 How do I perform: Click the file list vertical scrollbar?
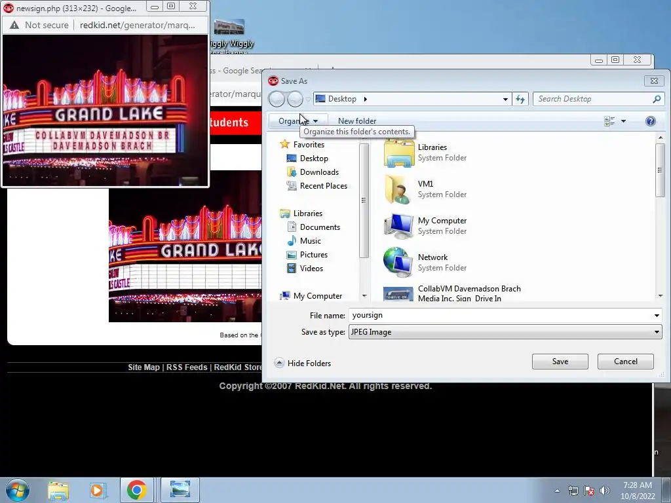click(660, 170)
